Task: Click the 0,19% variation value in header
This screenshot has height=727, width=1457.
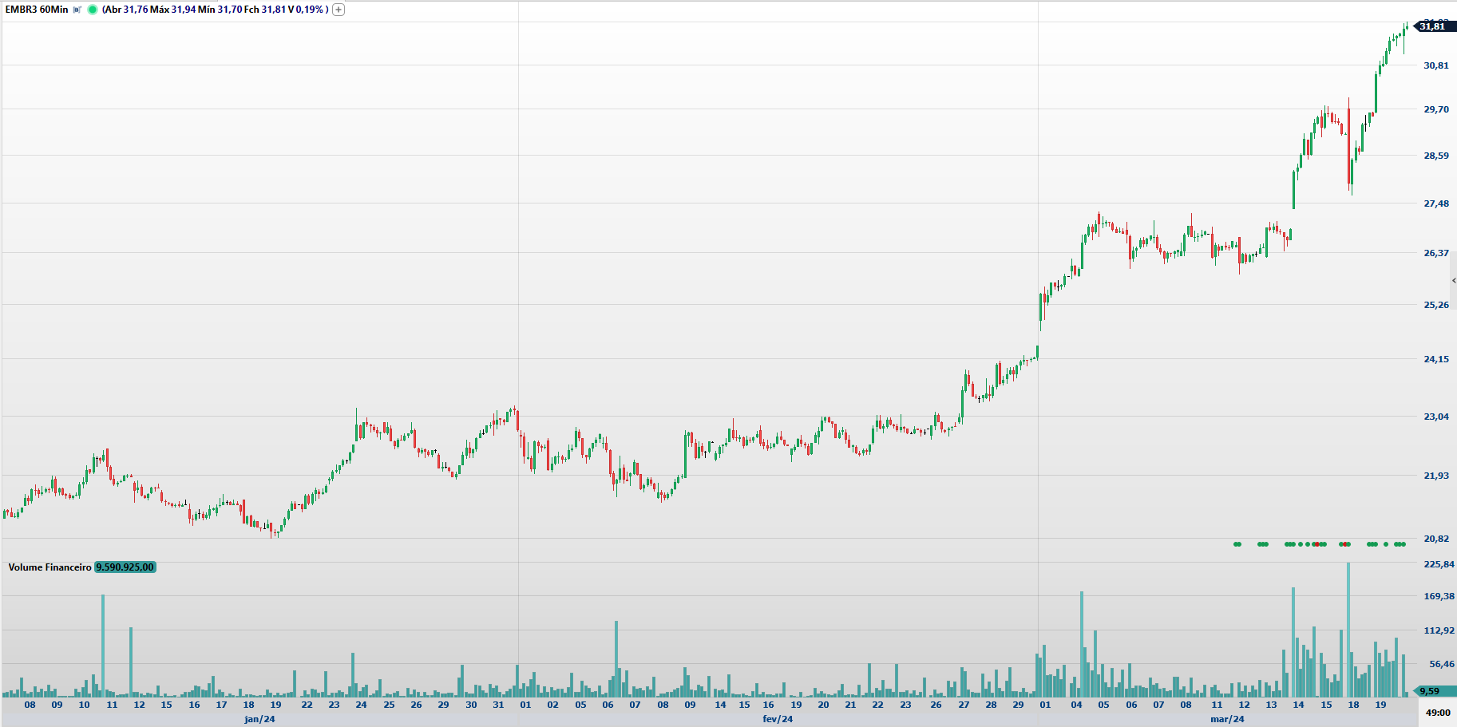Action: point(309,10)
